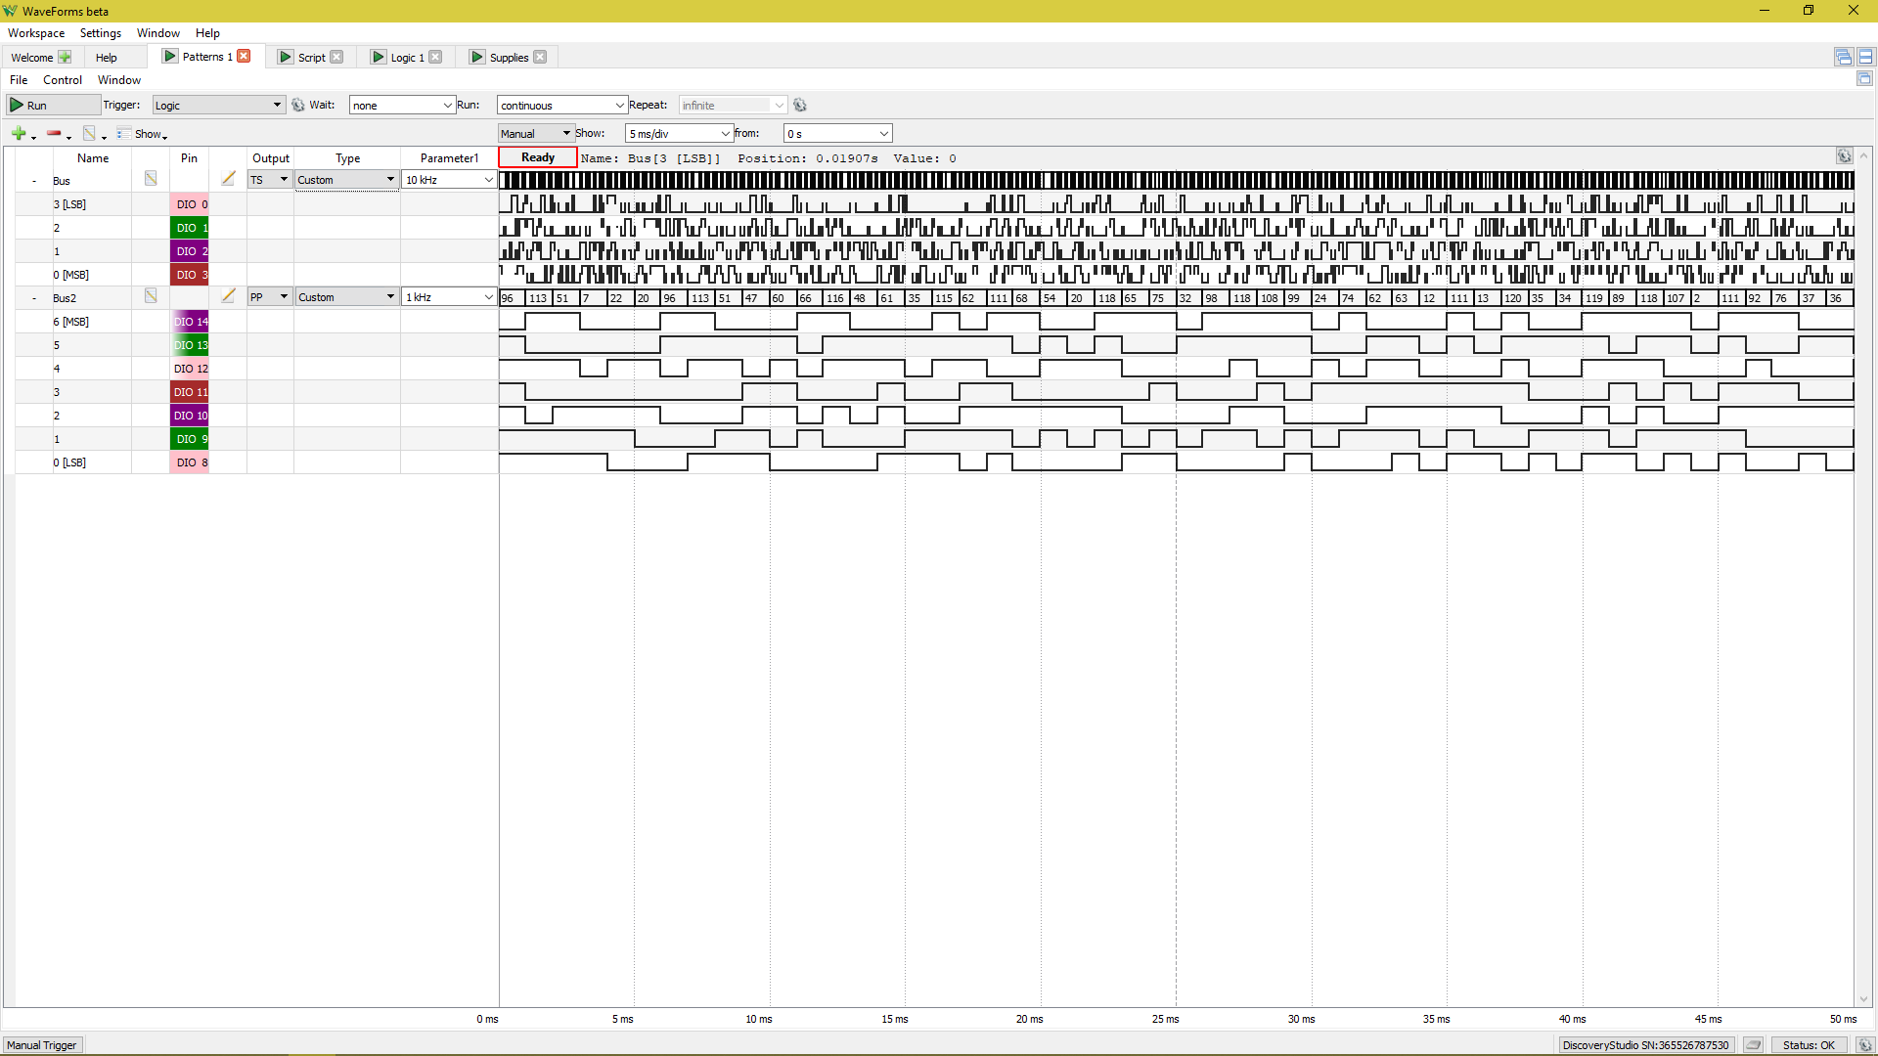Viewport: 1878px width, 1056px height.
Task: Click the Status: OK button
Action: pyautogui.click(x=1809, y=1045)
